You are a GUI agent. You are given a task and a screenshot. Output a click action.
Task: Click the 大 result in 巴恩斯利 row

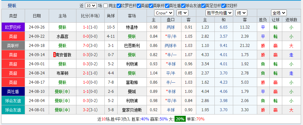click(291, 46)
